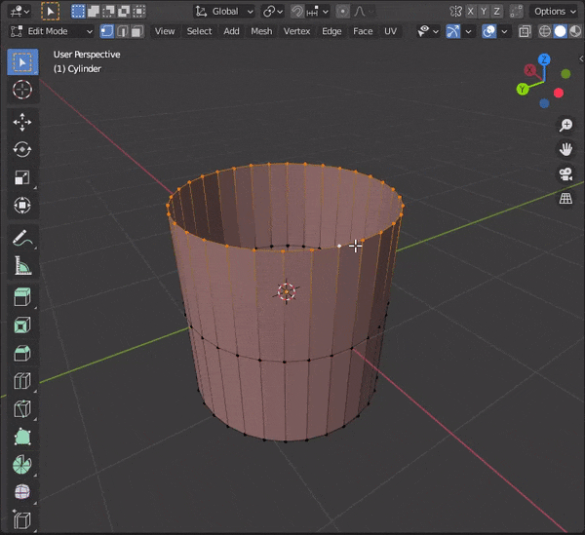Open the snapping elements dropdown
The image size is (585, 535).
(x=318, y=12)
